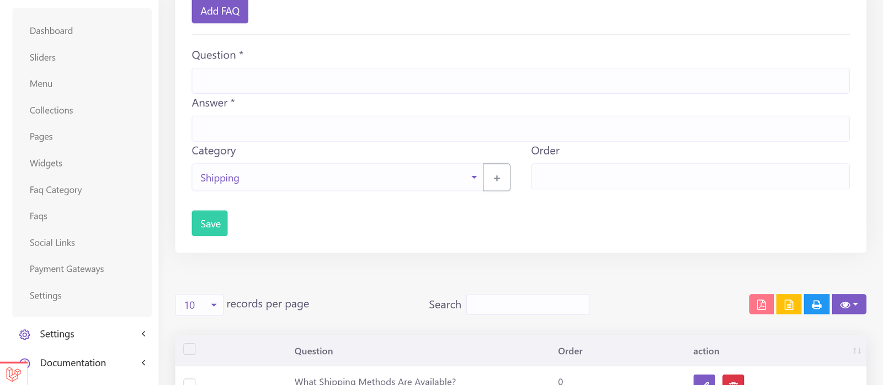Viewport: 883px width, 385px height.
Task: Check the first FAQ row checkbox
Action: coord(189,382)
